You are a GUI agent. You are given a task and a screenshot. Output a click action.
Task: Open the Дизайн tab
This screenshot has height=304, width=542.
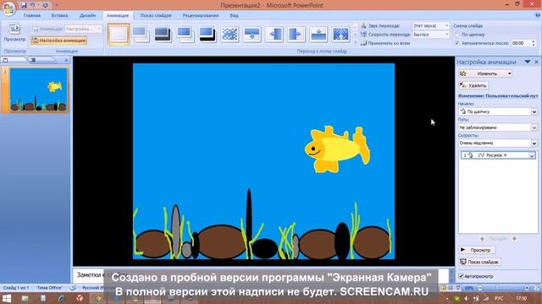87,15
